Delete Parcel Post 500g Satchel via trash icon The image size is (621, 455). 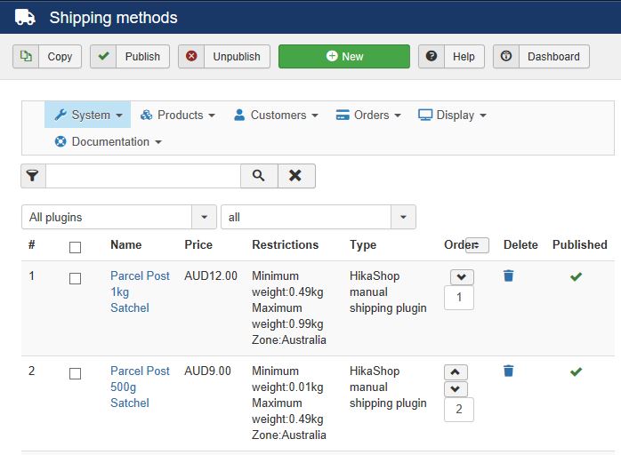(x=508, y=371)
